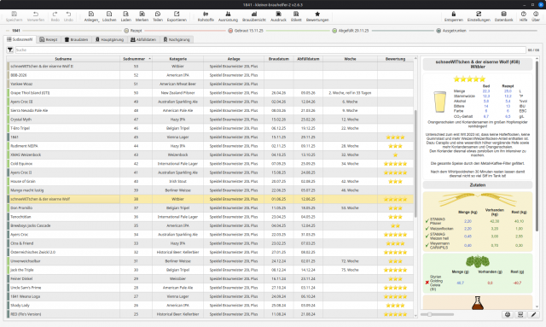Select the Crystal Myth brew row
The height and width of the screenshot is (327, 546).
[x=211, y=120]
